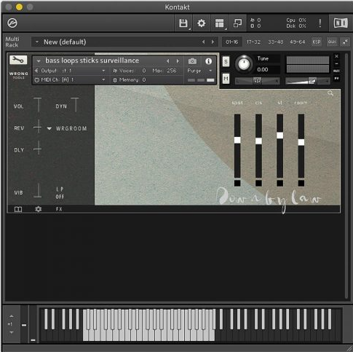
Task: Click the exclamation panic button
Action: [x=320, y=23]
